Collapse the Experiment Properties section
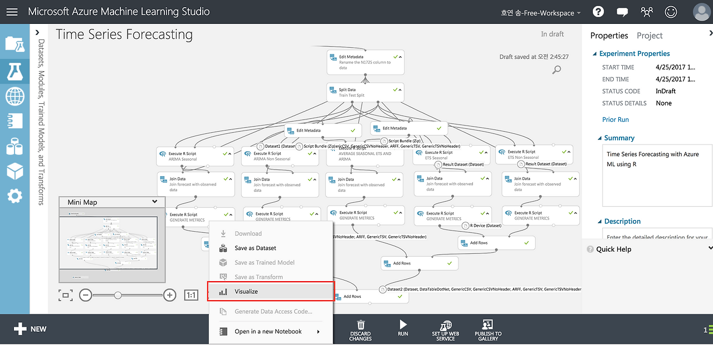Viewport: 713px width, 345px height. pyautogui.click(x=594, y=54)
